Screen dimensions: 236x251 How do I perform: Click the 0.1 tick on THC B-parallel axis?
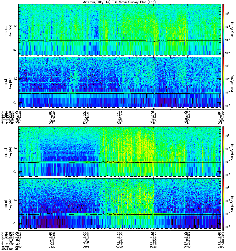pyautogui.click(x=15, y=223)
